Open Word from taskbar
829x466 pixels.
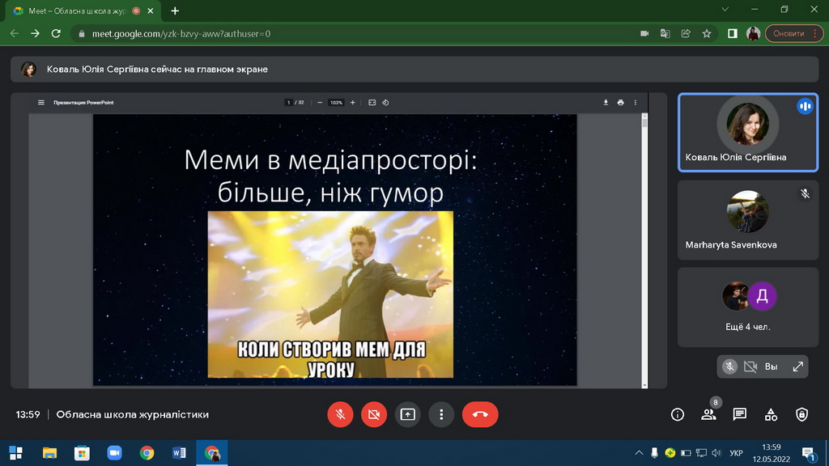pyautogui.click(x=179, y=453)
